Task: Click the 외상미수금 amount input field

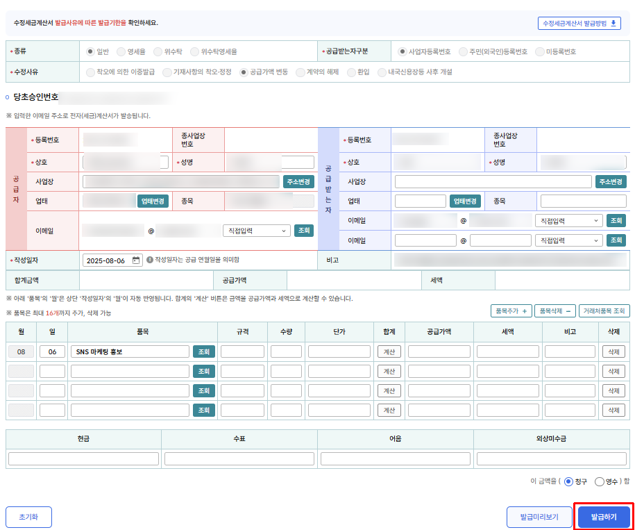Action: click(x=552, y=458)
